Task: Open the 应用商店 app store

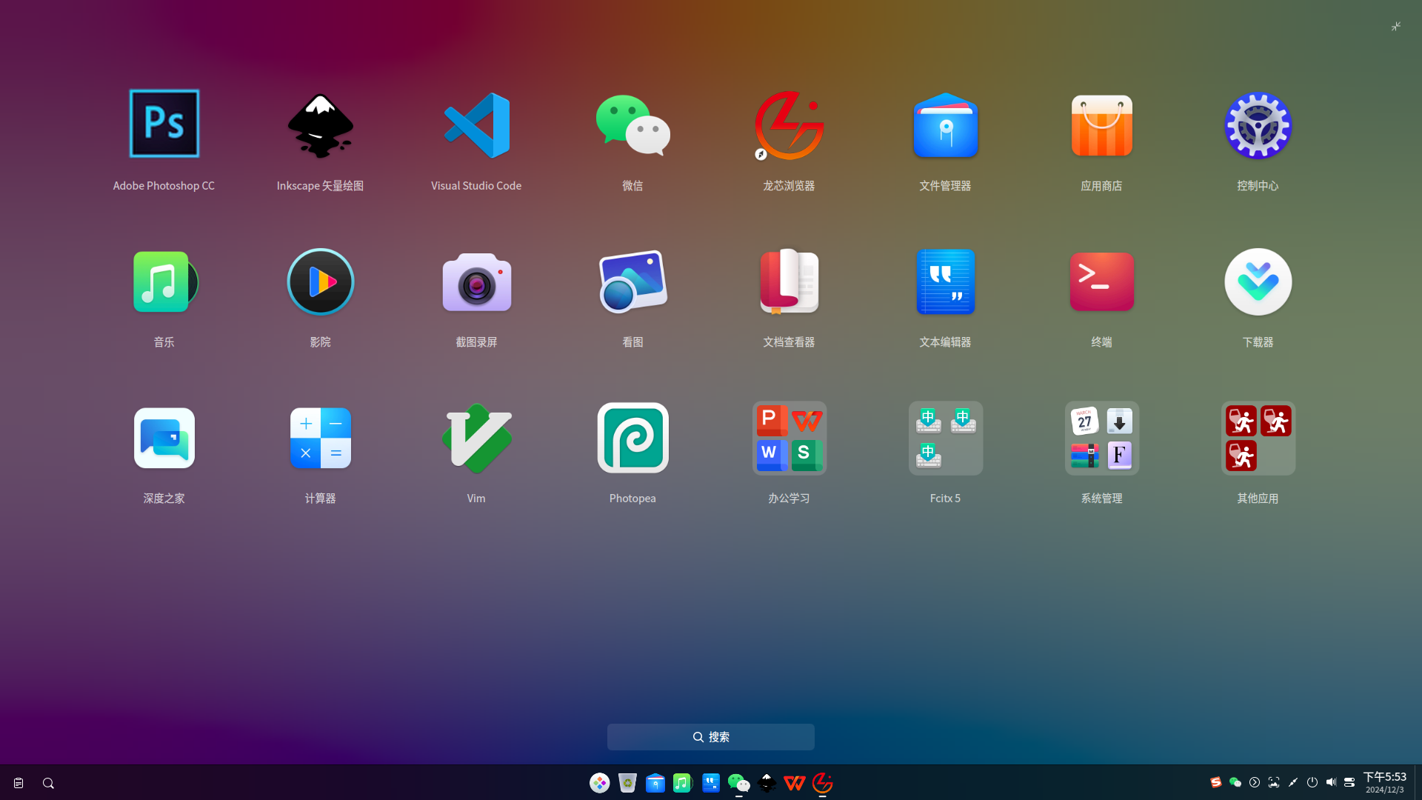Action: pyautogui.click(x=1101, y=125)
